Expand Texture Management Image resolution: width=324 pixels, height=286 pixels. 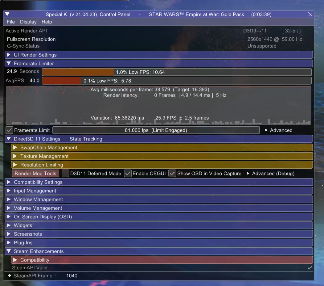click(x=162, y=156)
